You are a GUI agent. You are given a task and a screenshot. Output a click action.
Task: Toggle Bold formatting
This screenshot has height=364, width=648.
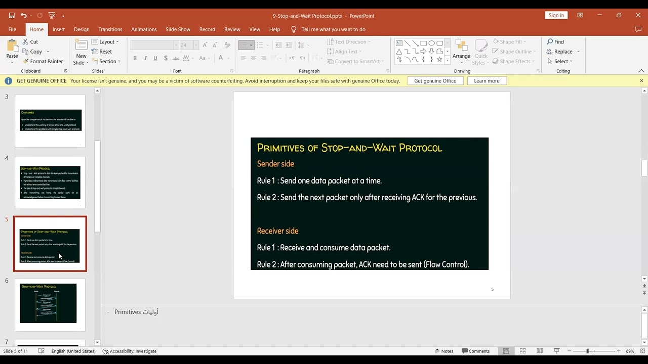pos(135,58)
